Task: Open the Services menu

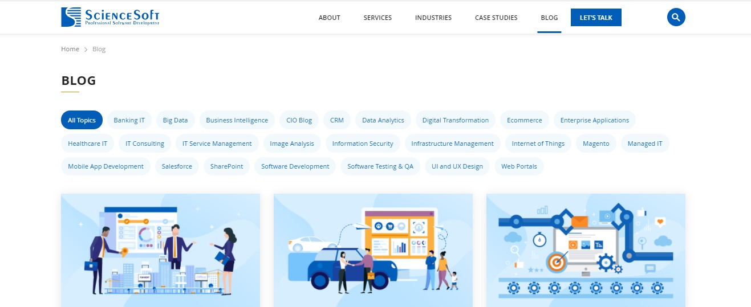Action: point(377,18)
